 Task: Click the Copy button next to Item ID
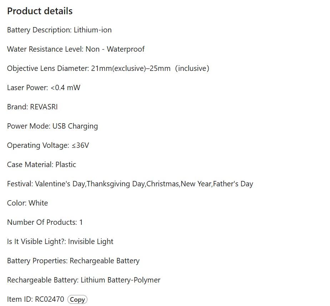point(77,300)
